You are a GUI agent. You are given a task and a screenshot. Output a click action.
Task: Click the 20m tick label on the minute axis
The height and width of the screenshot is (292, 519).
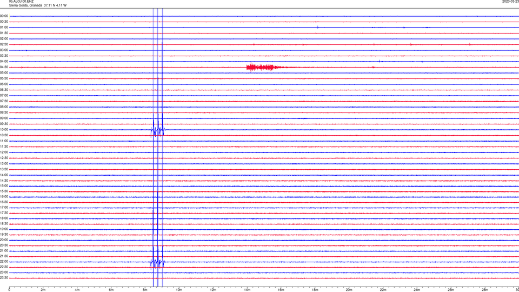349,290
